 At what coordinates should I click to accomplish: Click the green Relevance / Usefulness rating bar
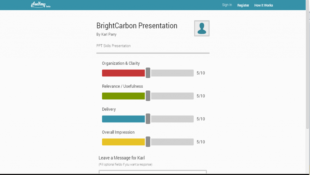[x=124, y=96]
